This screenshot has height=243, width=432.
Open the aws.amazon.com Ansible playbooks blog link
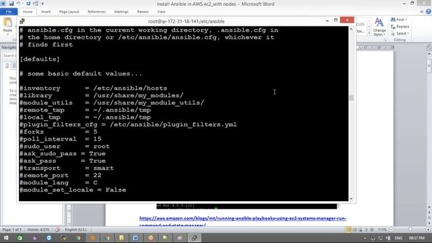(243, 218)
